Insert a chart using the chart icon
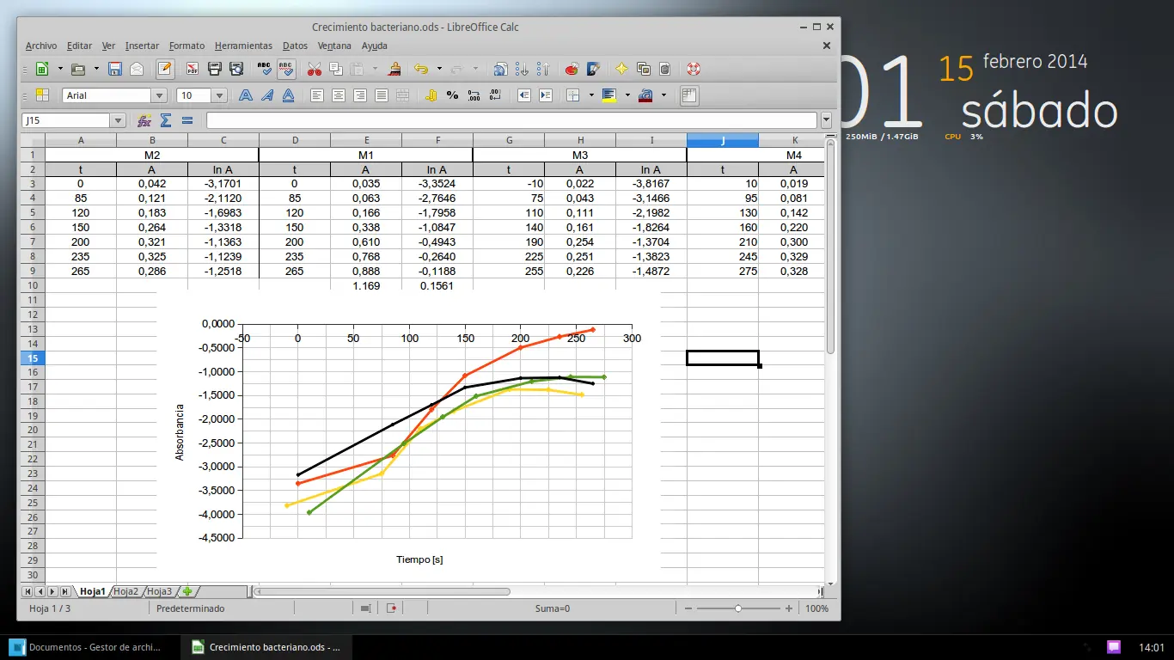Viewport: 1174px width, 660px height. 572,69
